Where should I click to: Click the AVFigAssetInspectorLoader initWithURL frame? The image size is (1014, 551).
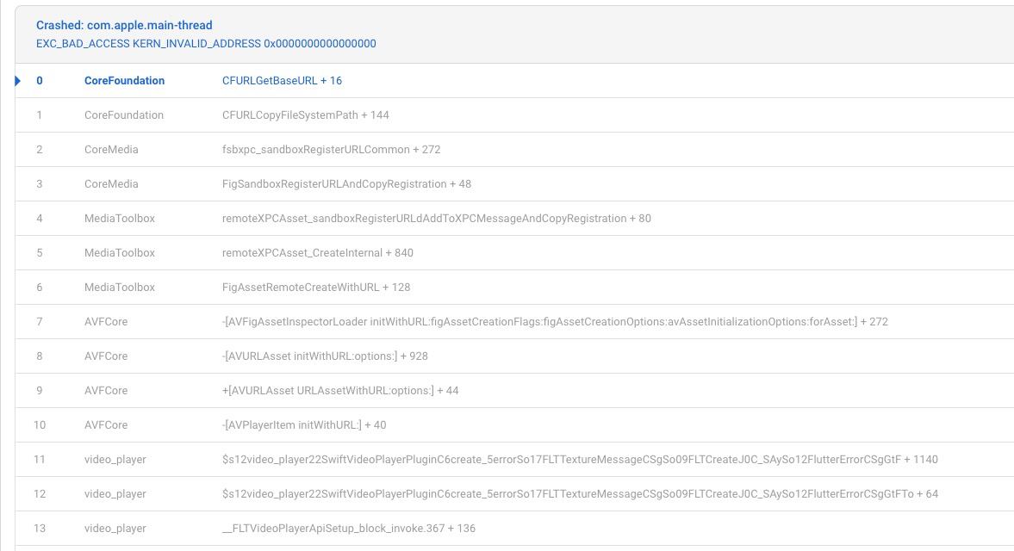pos(554,322)
